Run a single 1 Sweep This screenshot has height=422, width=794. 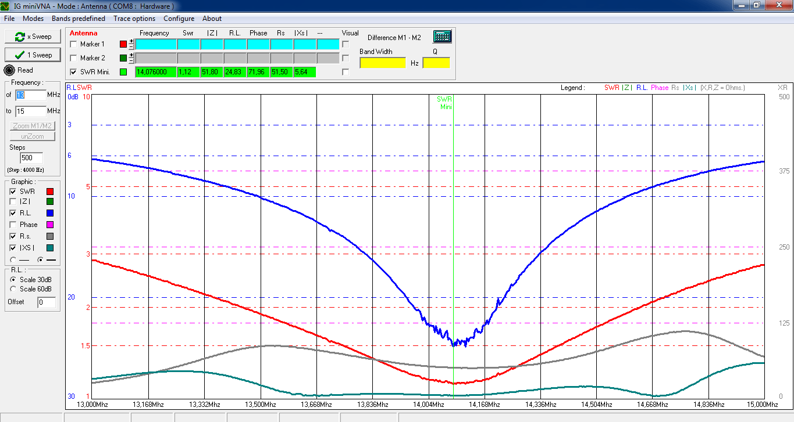coord(33,55)
